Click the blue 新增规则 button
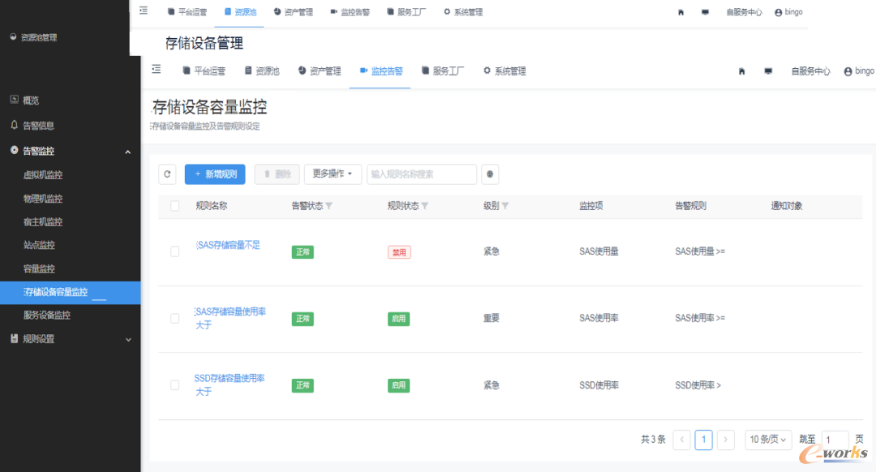The image size is (876, 472). 215,174
